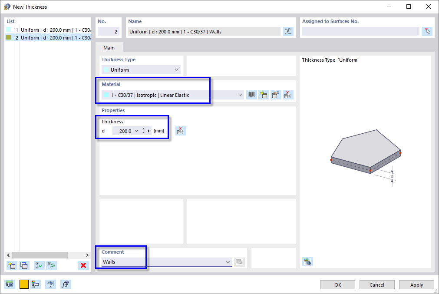Viewport: 439px width, 294px height.
Task: Select all items in the list
Action: [38, 265]
